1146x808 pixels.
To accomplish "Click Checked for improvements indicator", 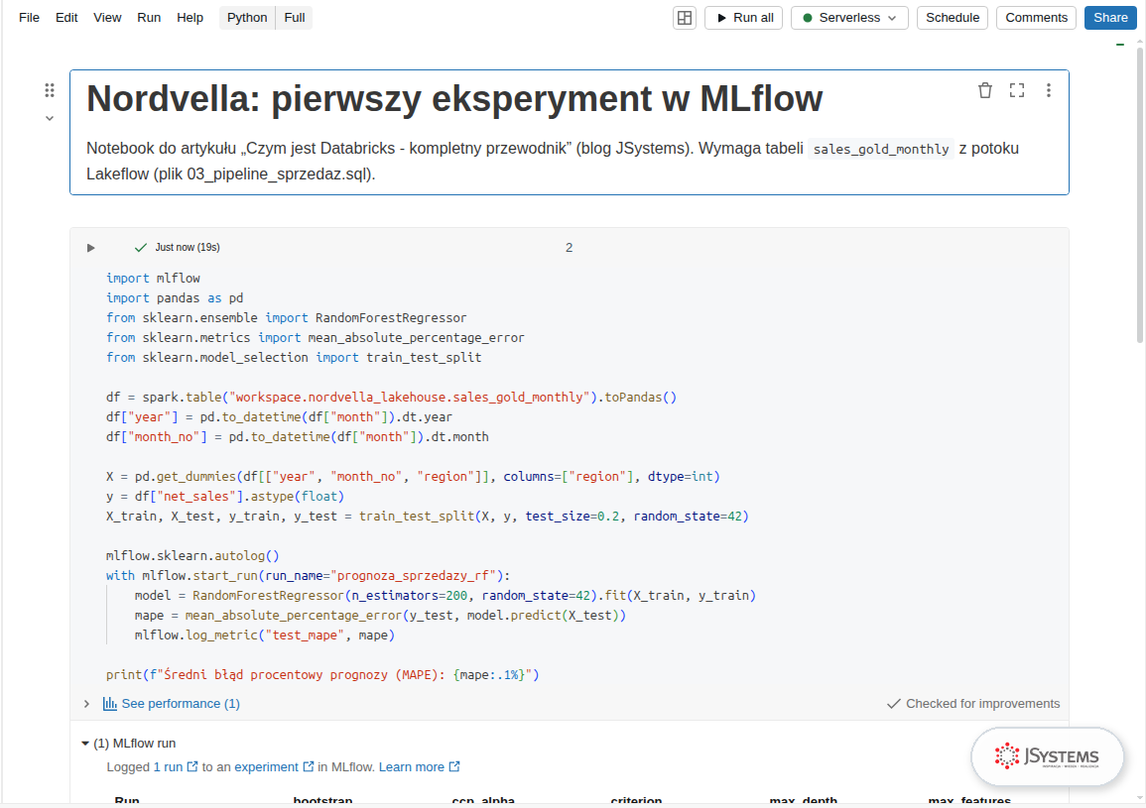I will 972,704.
